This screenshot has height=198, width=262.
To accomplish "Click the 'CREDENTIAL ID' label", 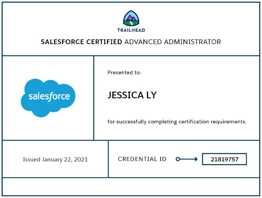I will pyautogui.click(x=142, y=159).
